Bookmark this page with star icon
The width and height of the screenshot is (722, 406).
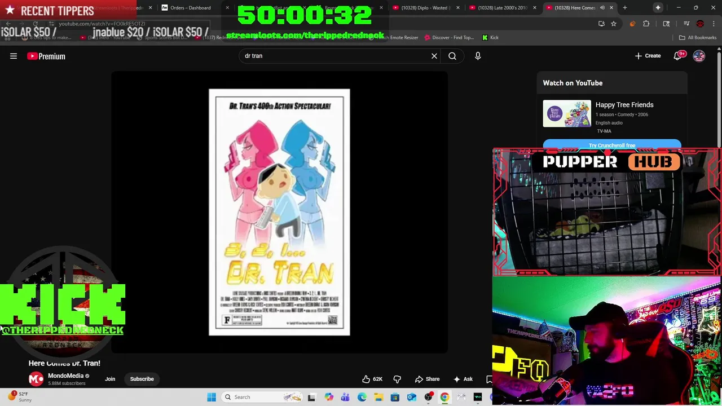[613, 24]
